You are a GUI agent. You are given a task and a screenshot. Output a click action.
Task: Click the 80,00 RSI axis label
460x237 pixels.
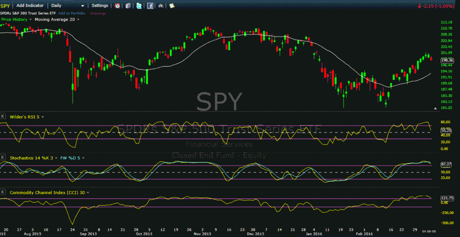click(446, 122)
